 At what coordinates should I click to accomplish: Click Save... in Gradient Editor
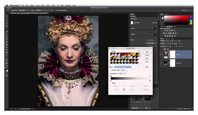tap(147, 62)
